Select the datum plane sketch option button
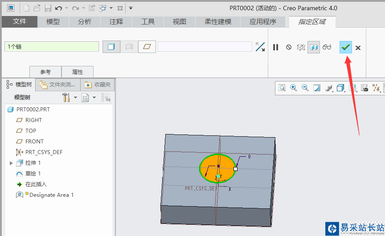Screen dimensions: 385x236 (x=147, y=47)
